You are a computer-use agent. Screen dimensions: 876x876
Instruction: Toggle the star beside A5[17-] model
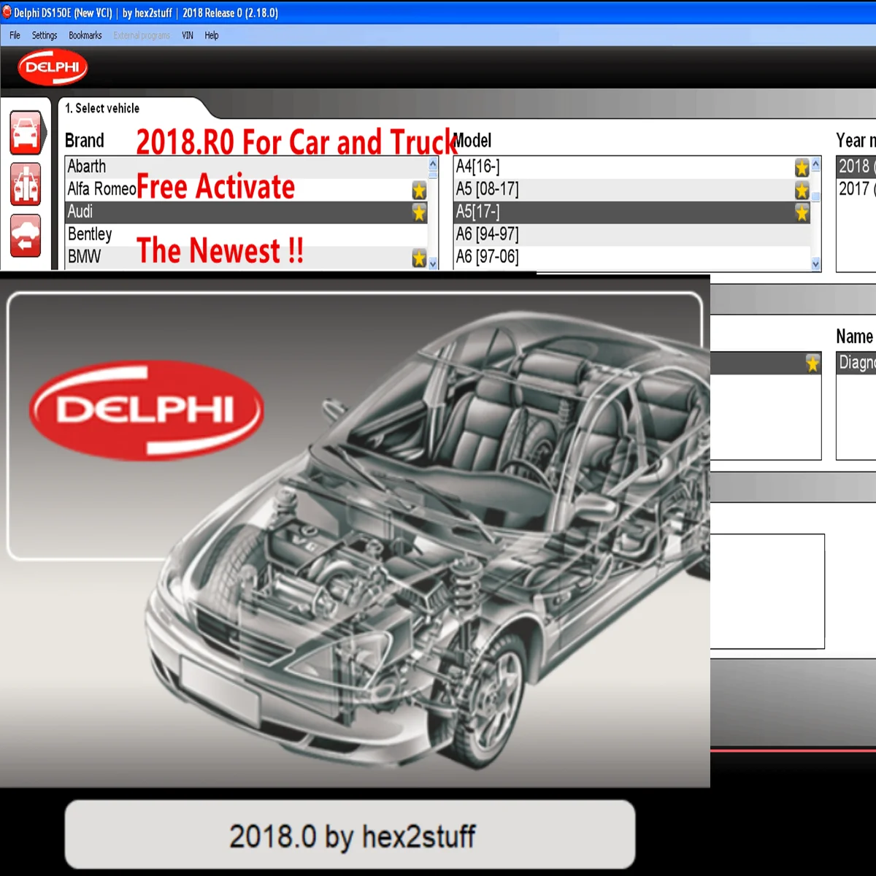[x=802, y=213]
